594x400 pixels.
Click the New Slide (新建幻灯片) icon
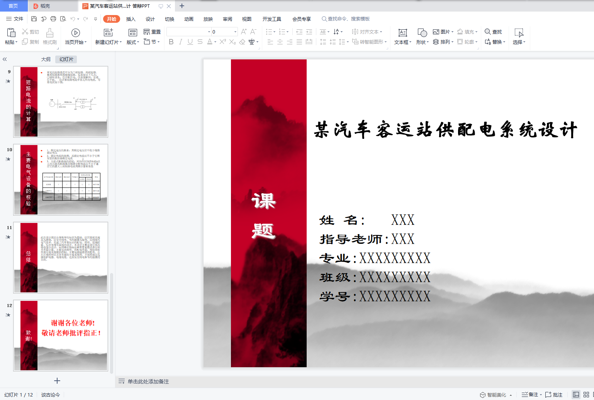[x=109, y=32]
